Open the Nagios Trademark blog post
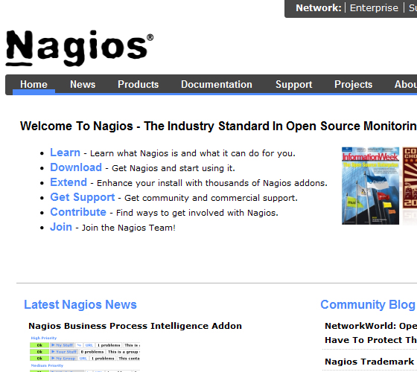 click(369, 362)
